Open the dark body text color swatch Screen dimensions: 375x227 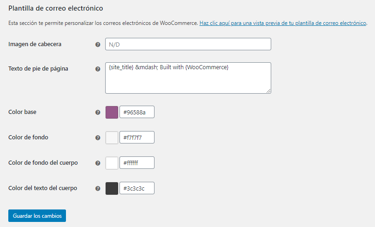112,188
